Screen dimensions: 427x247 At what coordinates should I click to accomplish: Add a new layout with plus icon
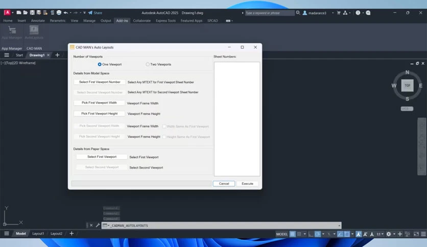[x=72, y=233]
